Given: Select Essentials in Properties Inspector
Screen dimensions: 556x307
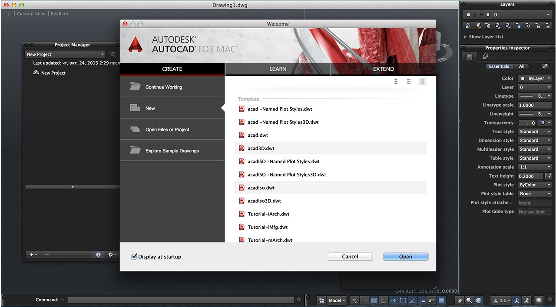Looking at the screenshot, I should click(x=499, y=66).
